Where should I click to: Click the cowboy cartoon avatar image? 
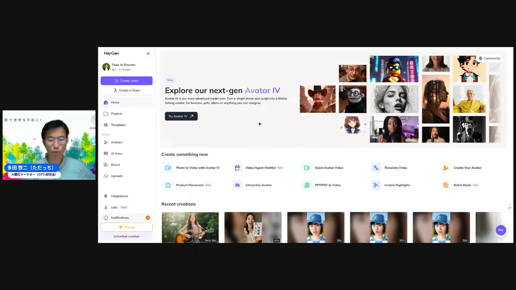tap(318, 99)
